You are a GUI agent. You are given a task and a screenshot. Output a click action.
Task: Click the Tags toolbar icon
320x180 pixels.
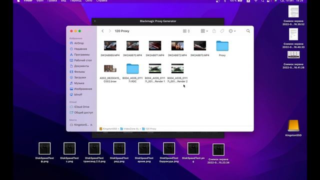[222, 31]
